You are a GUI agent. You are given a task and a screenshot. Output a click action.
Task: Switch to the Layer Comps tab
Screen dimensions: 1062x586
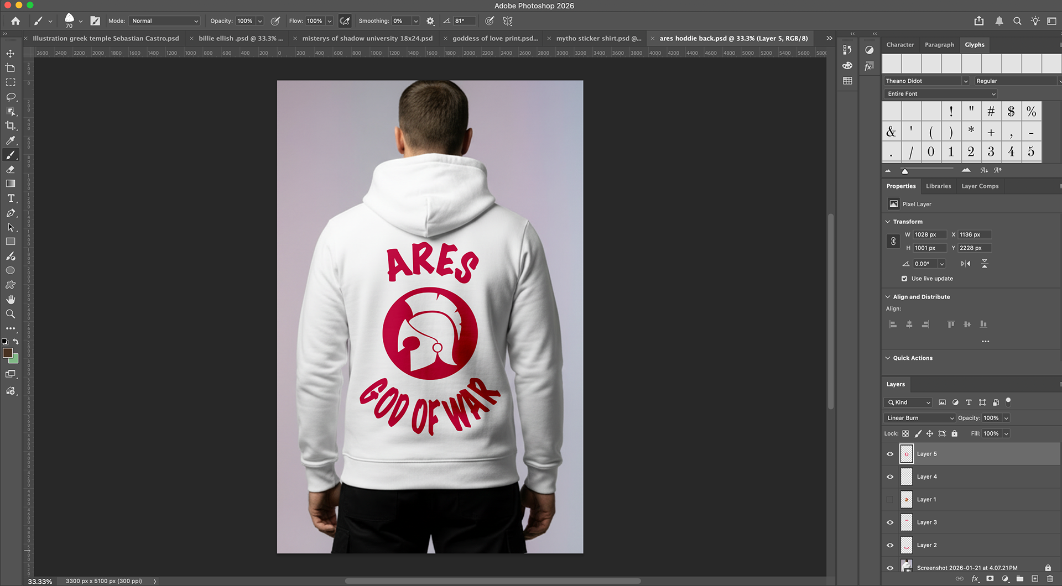(x=980, y=186)
